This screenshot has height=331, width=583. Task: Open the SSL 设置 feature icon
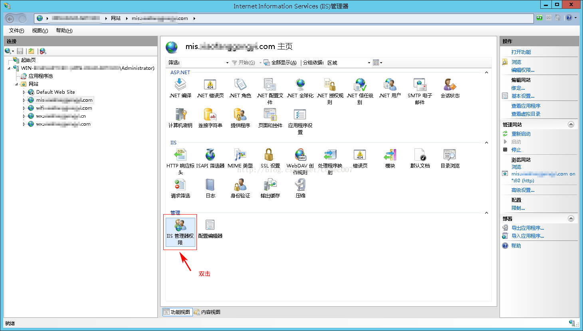point(270,155)
